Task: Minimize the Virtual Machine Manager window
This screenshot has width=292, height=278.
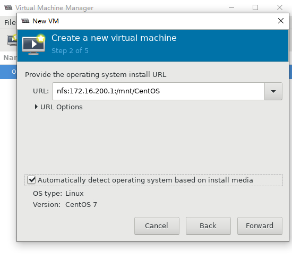Action: pyautogui.click(x=231, y=7)
